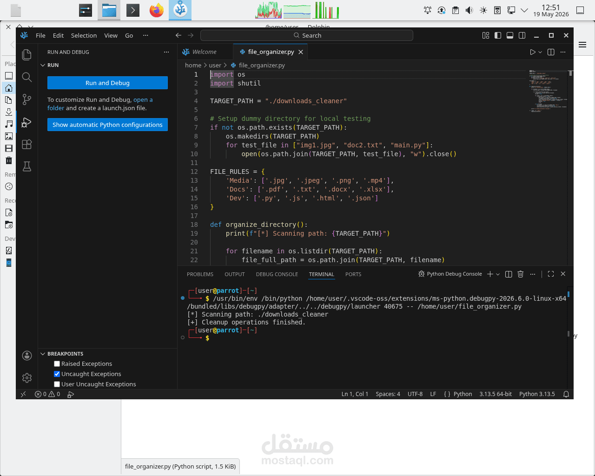Open the Accounts icon in activity bar

pos(27,356)
